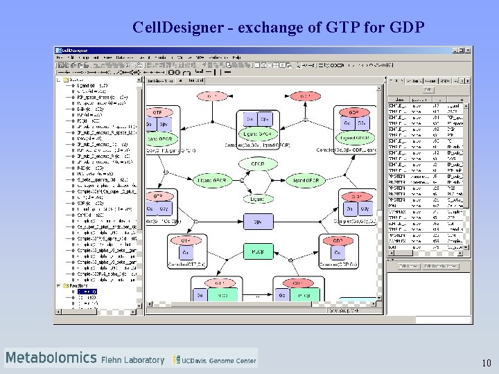The image size is (499, 374).
Task: Select the green GPCR oval in the diagram
Action: (258, 164)
